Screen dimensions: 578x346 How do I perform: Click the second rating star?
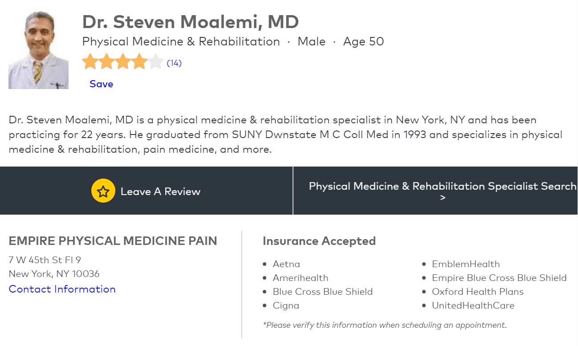(106, 62)
